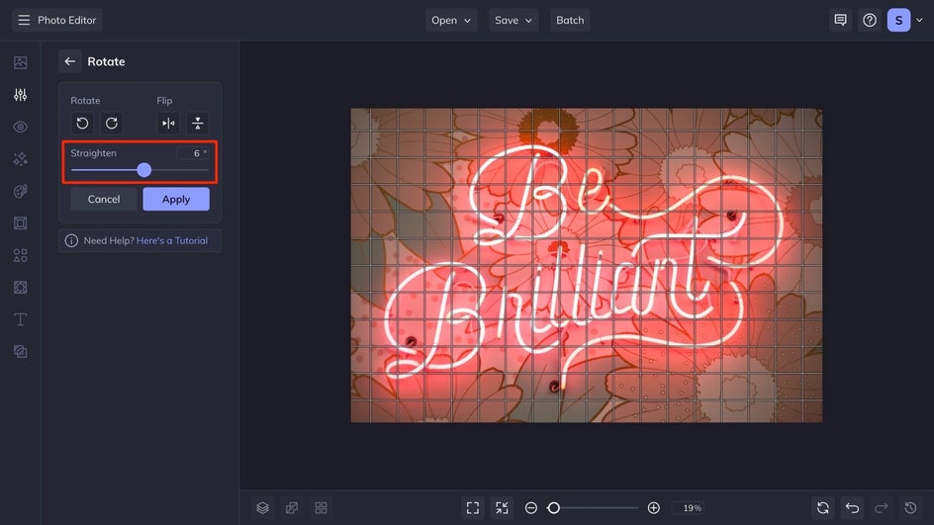934x525 pixels.
Task: Flip image vertically
Action: tap(198, 124)
